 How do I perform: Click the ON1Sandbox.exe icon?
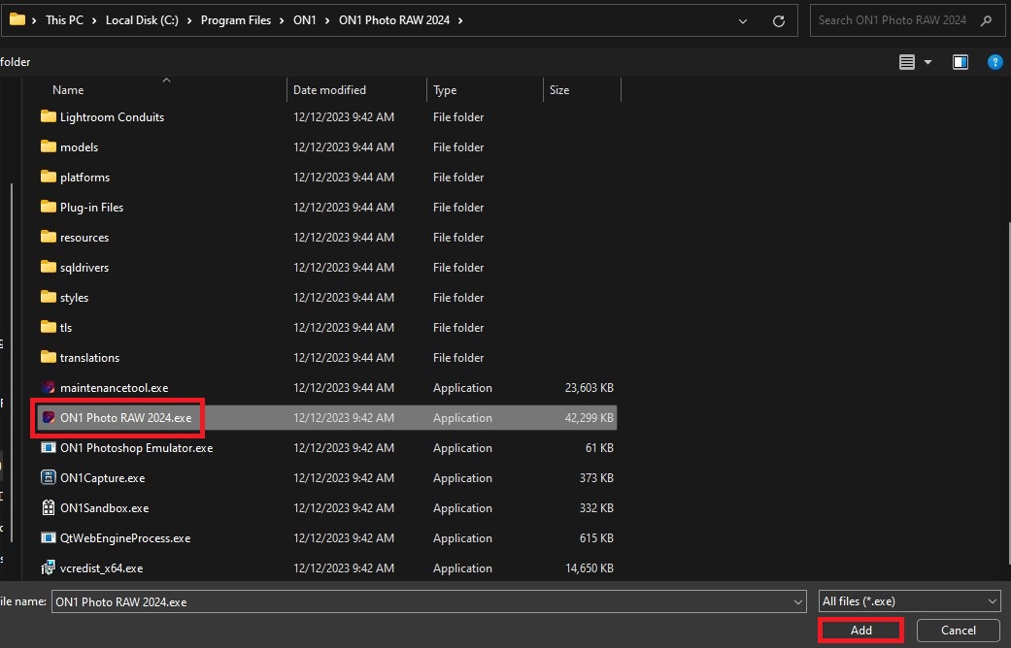[49, 507]
